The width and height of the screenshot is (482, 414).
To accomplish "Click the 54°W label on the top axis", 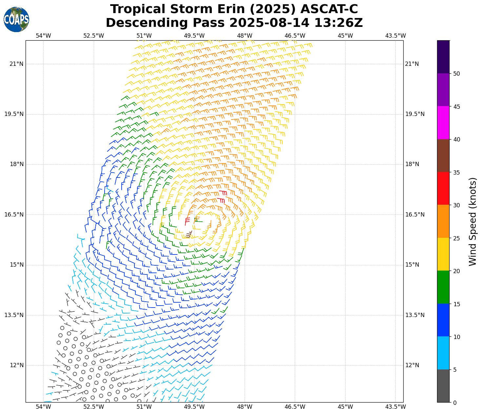I will (x=43, y=36).
